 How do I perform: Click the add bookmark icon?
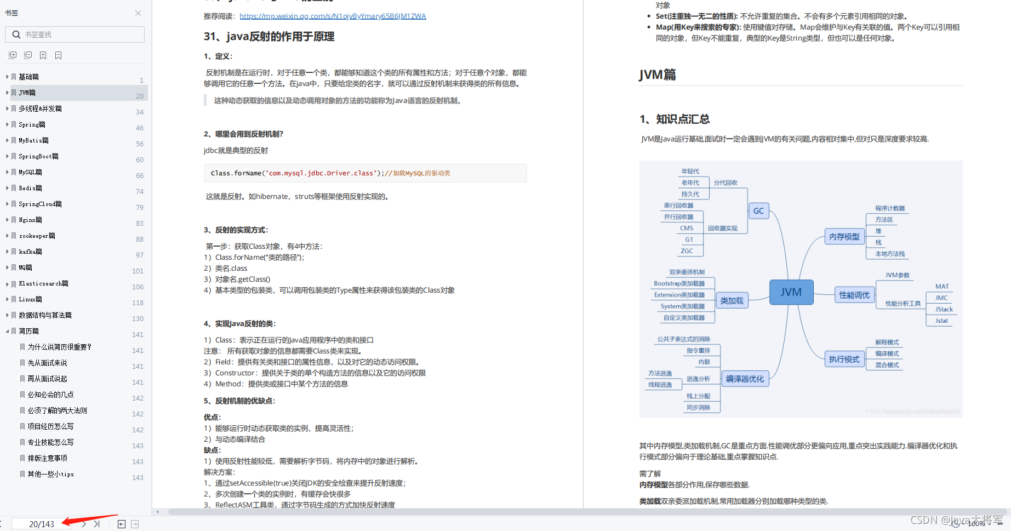[x=43, y=55]
